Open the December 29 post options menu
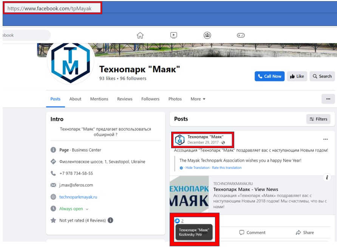 [x=325, y=139]
